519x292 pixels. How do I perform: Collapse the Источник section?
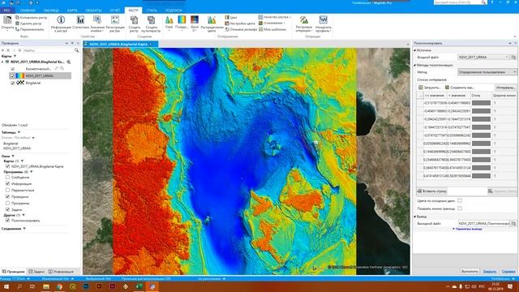[414, 50]
